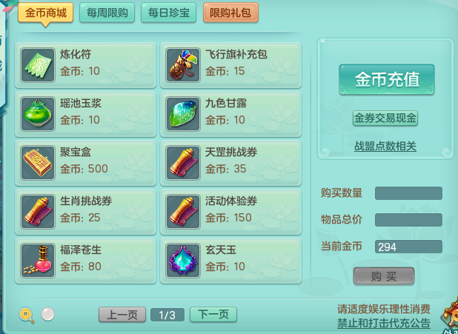Image resolution: width=458 pixels, height=334 pixels.
Task: Select the 活动体验券 item entry
Action: (230, 212)
